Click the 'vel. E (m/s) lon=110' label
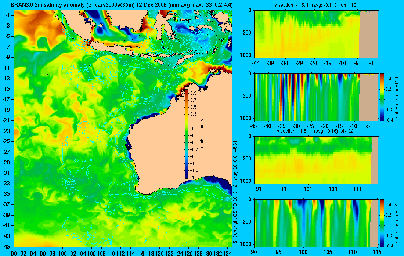 (x=397, y=97)
